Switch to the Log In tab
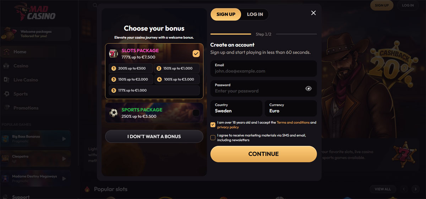 pyautogui.click(x=255, y=14)
